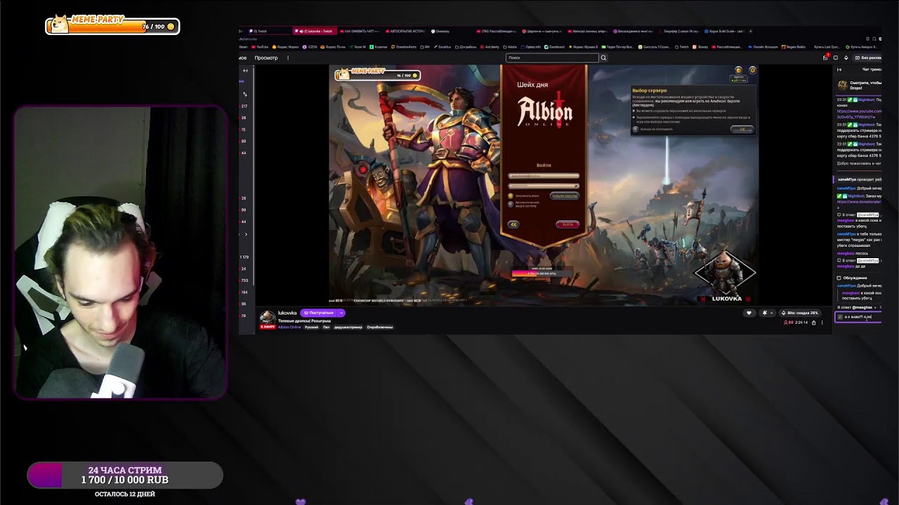Open the YouTube link in chat
This screenshot has height=505, width=899.
pyautogui.click(x=859, y=114)
